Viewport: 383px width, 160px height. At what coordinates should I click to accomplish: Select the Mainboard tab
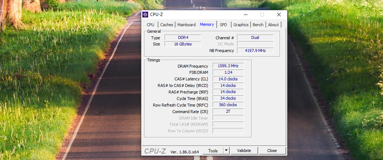point(186,25)
